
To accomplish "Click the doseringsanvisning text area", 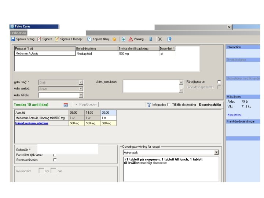I will (171, 169).
